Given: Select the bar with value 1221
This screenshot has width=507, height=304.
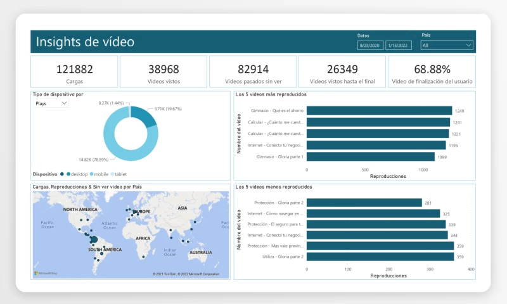Looking at the screenshot, I should pos(378,134).
